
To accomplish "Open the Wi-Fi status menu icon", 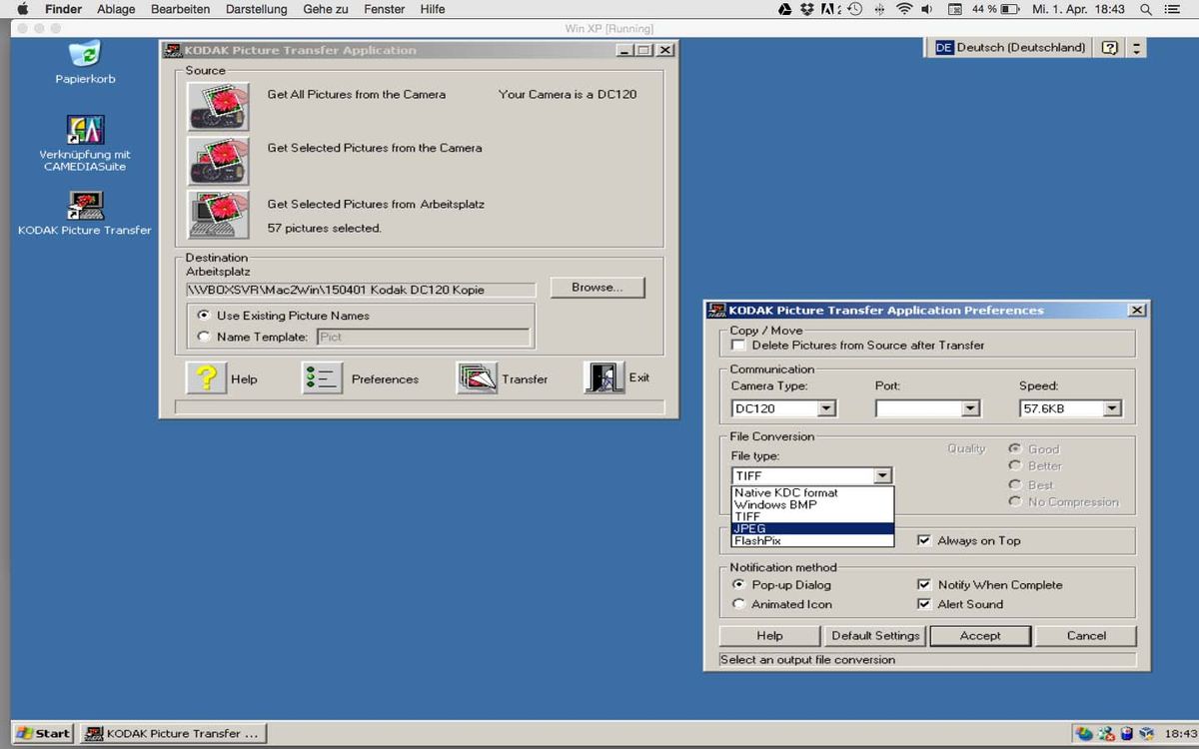I will click(904, 9).
